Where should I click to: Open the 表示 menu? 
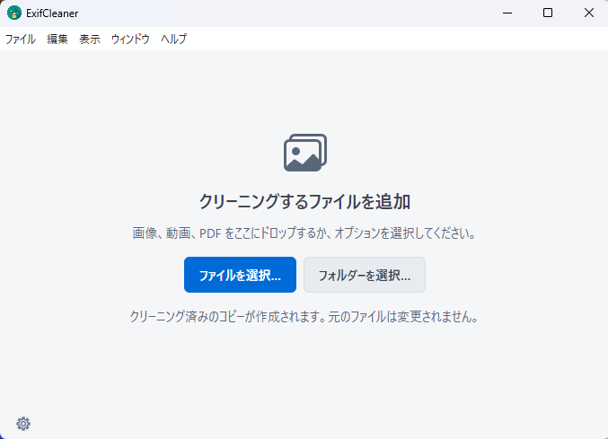[x=90, y=39]
